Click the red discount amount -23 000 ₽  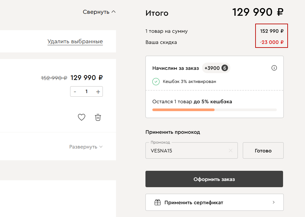coord(272,42)
